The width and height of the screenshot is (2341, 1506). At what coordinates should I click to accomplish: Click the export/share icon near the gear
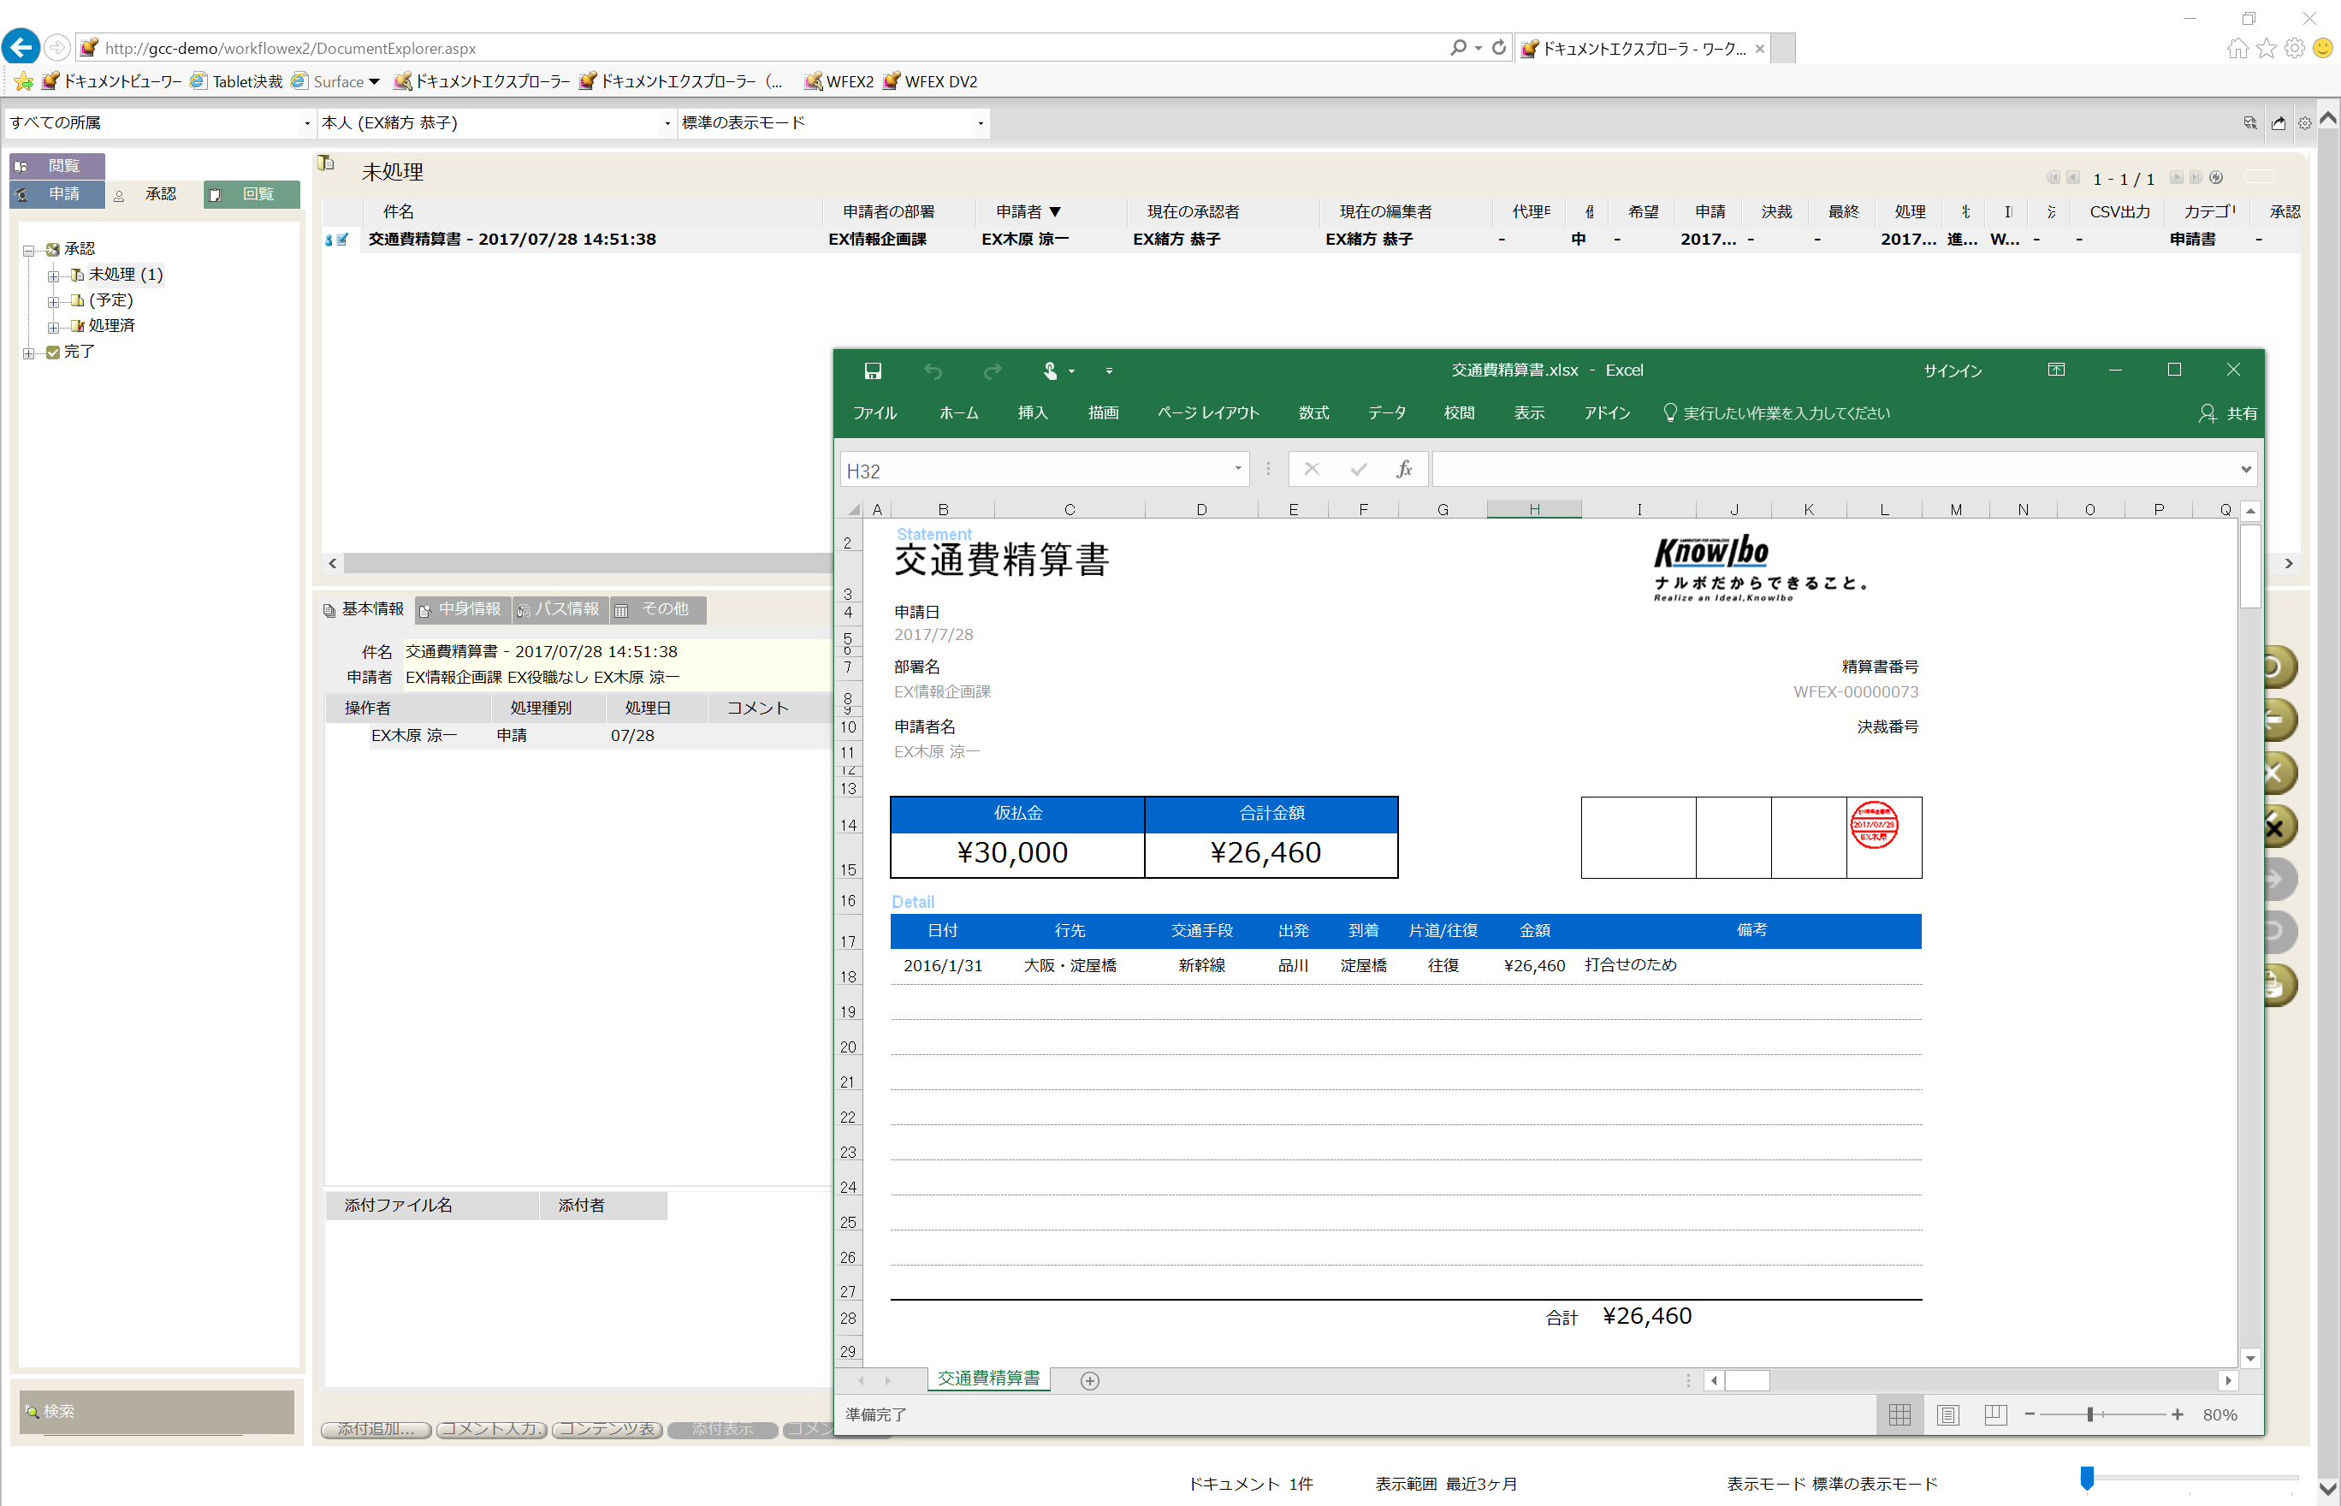pyautogui.click(x=2279, y=122)
